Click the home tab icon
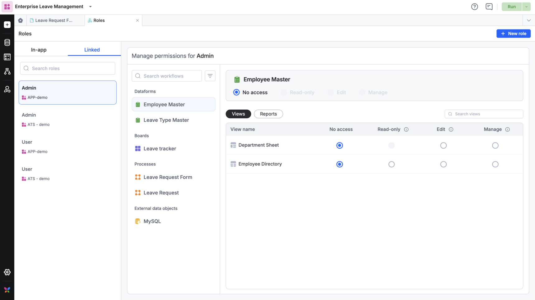This screenshot has height=300, width=535. tap(21, 20)
